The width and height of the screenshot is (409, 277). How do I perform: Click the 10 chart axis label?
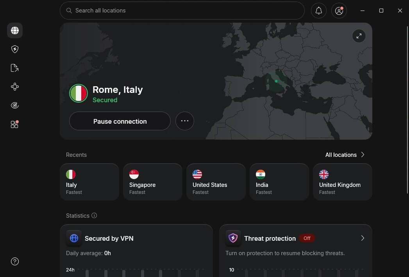coord(232,270)
